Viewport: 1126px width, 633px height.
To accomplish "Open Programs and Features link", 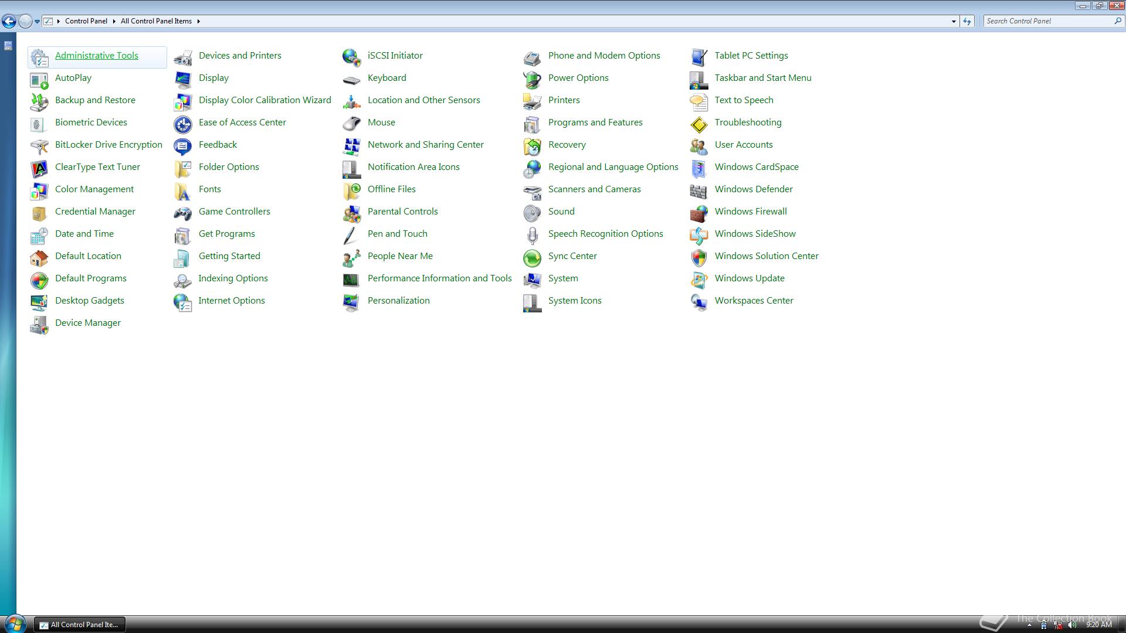I will tap(595, 122).
